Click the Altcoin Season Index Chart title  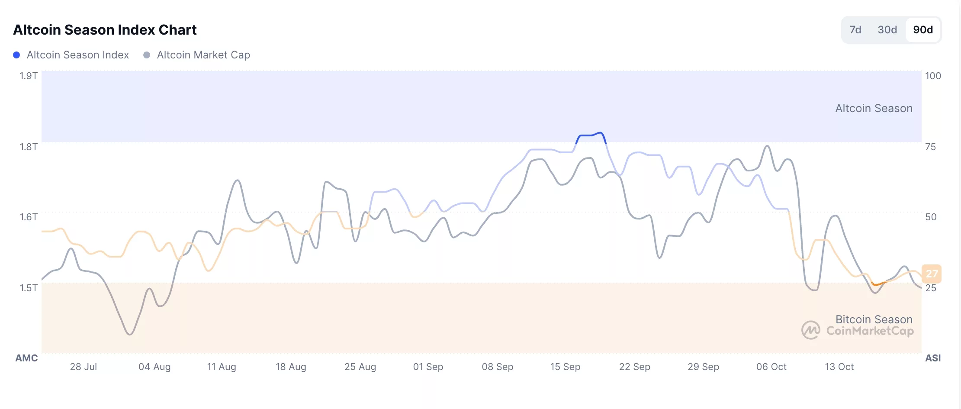105,30
